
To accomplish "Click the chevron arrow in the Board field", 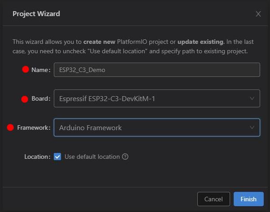I will coord(252,98).
